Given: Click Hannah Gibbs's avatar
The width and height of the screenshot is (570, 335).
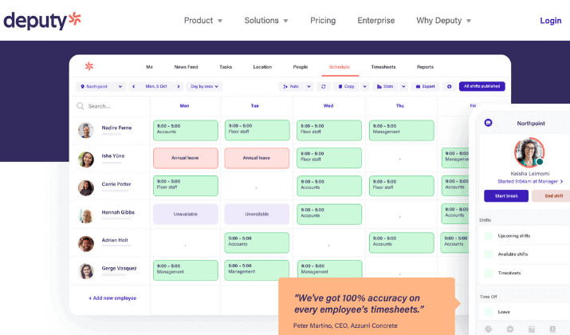Looking at the screenshot, I should pyautogui.click(x=86, y=215).
